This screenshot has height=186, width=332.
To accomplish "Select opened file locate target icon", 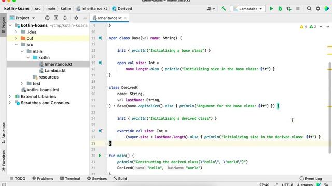I will (47, 18).
